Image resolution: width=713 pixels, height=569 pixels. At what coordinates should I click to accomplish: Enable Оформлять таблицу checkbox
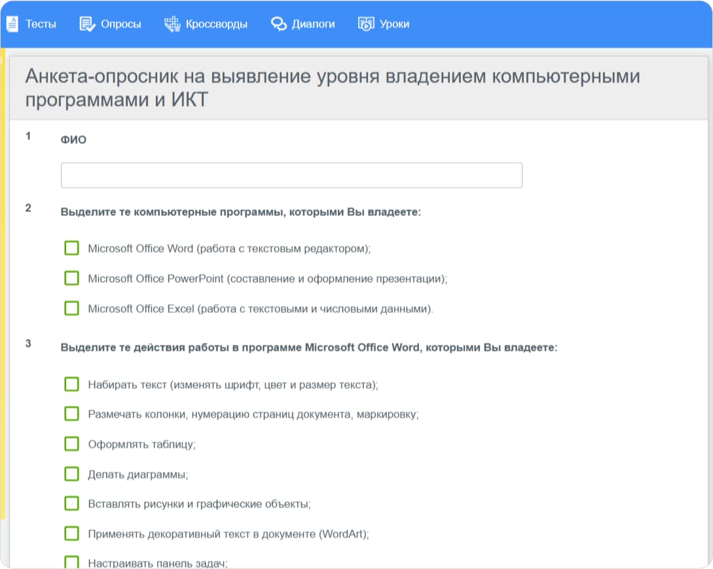(71, 443)
